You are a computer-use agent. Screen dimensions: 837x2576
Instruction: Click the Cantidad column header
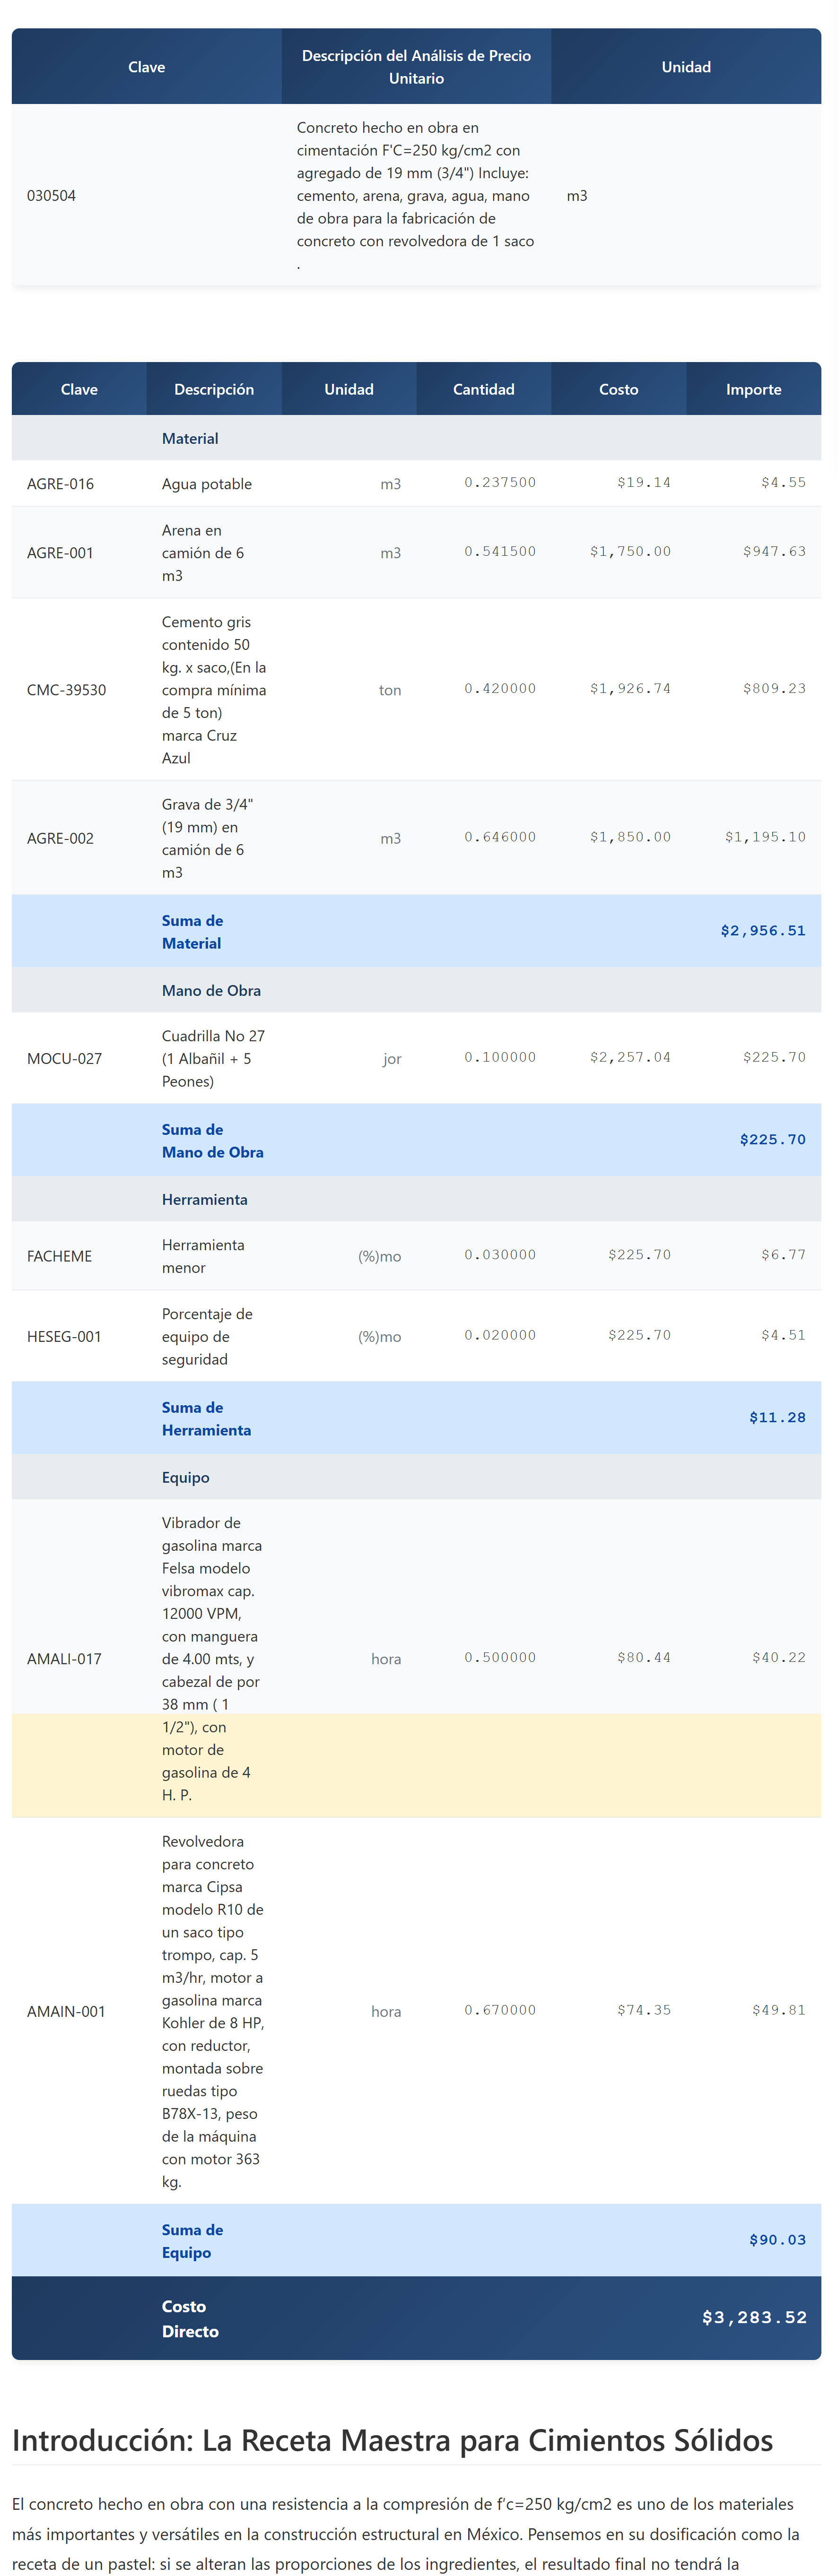point(483,390)
